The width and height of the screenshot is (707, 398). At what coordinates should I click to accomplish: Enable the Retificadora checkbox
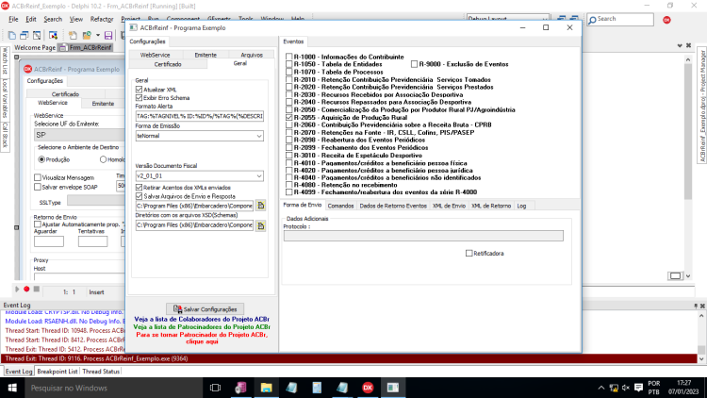(x=469, y=253)
